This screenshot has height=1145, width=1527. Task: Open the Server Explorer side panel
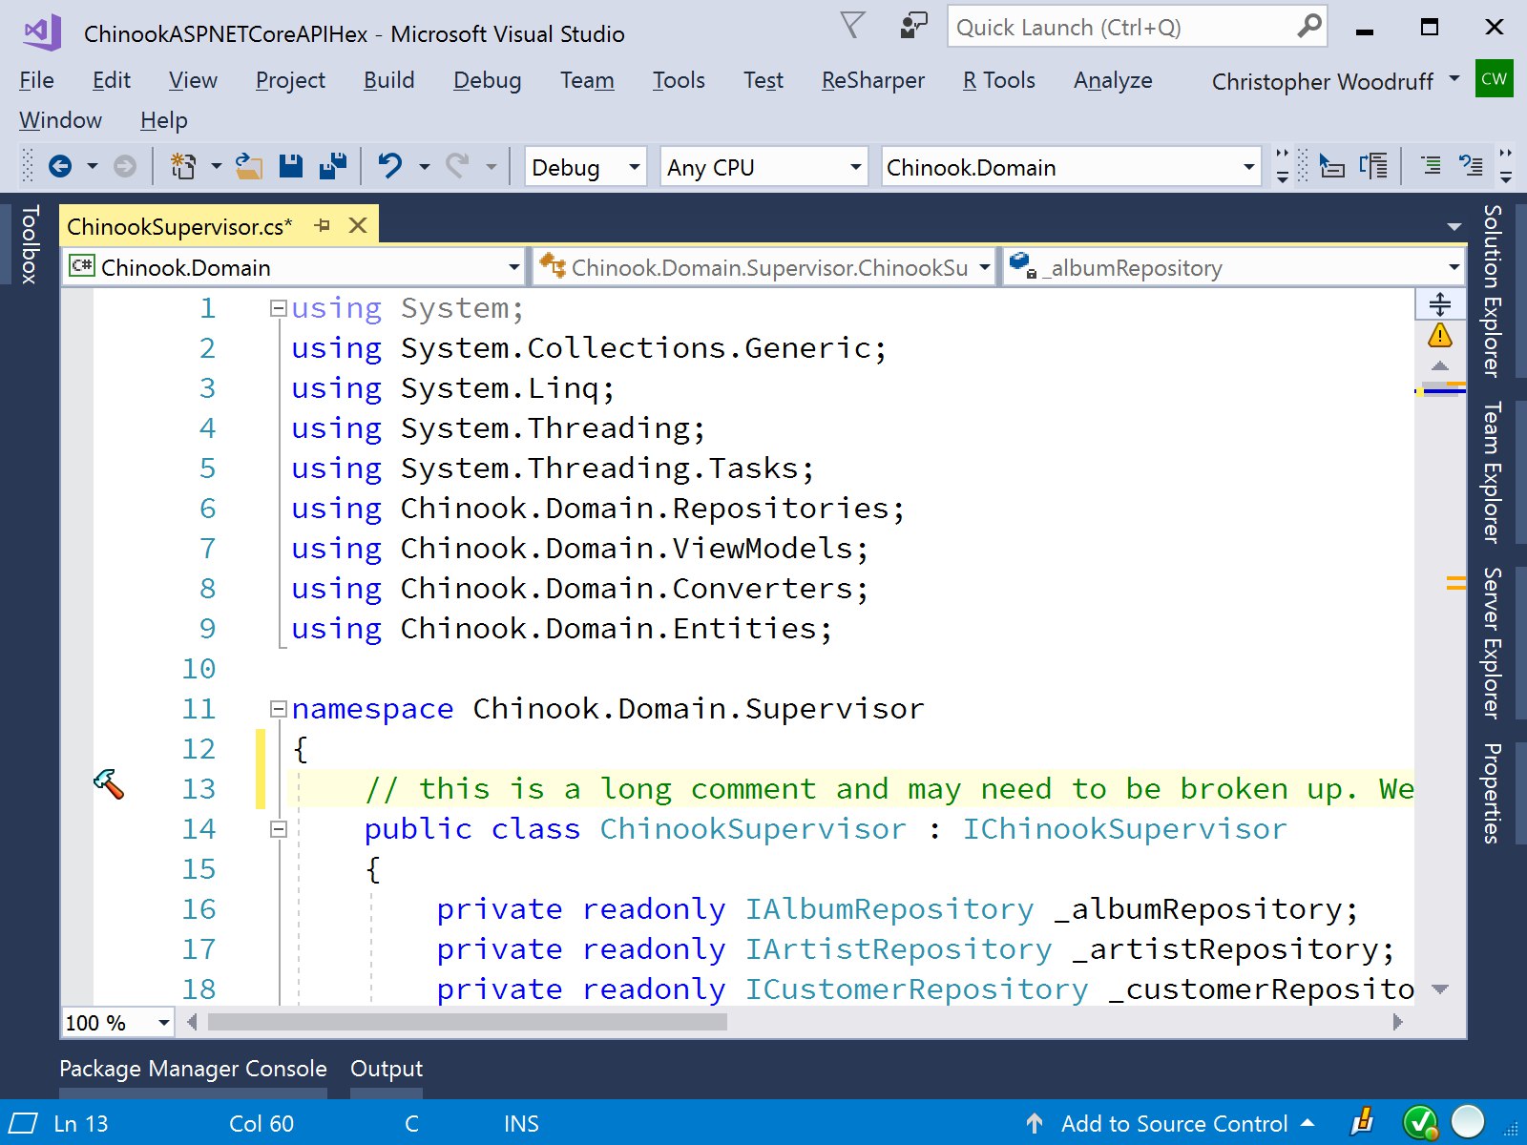click(1492, 643)
